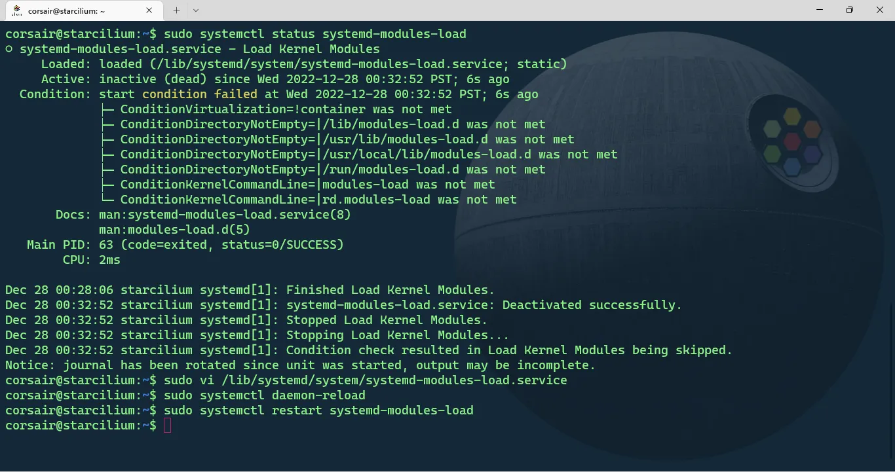The width and height of the screenshot is (895, 472).
Task: Click the "sudo systemctl restart systemd-modules-load" command
Action: point(318,410)
